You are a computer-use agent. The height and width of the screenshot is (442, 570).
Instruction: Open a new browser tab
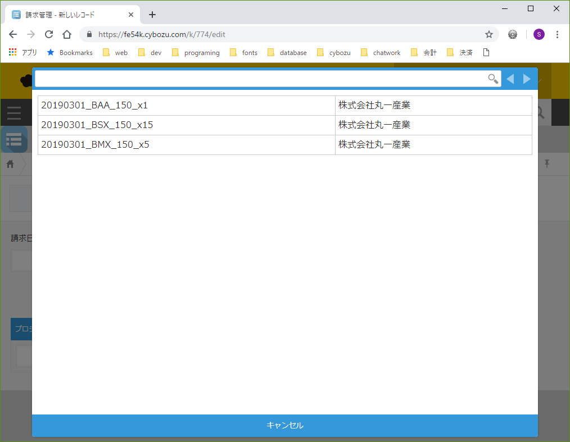tap(152, 15)
